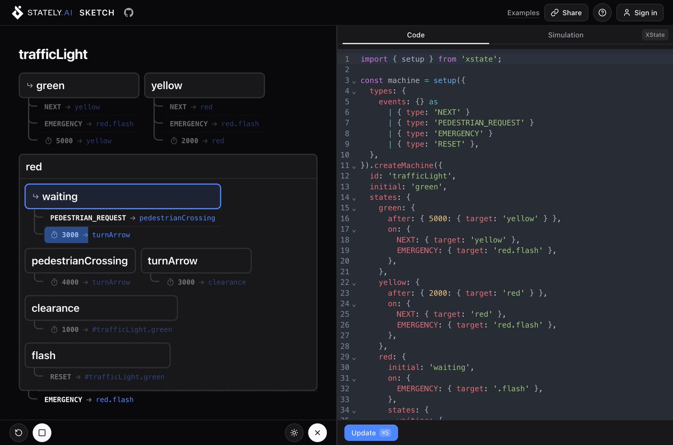Click yellow's NEXT → red transition
Screen dimensions: 673x445
(x=191, y=107)
